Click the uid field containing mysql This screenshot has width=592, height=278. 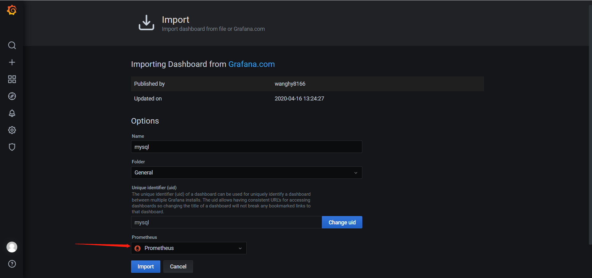point(227,222)
